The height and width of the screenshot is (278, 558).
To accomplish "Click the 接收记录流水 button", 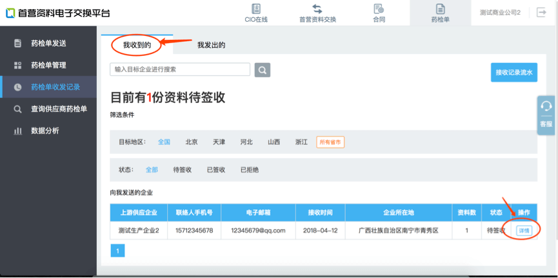I will 514,73.
